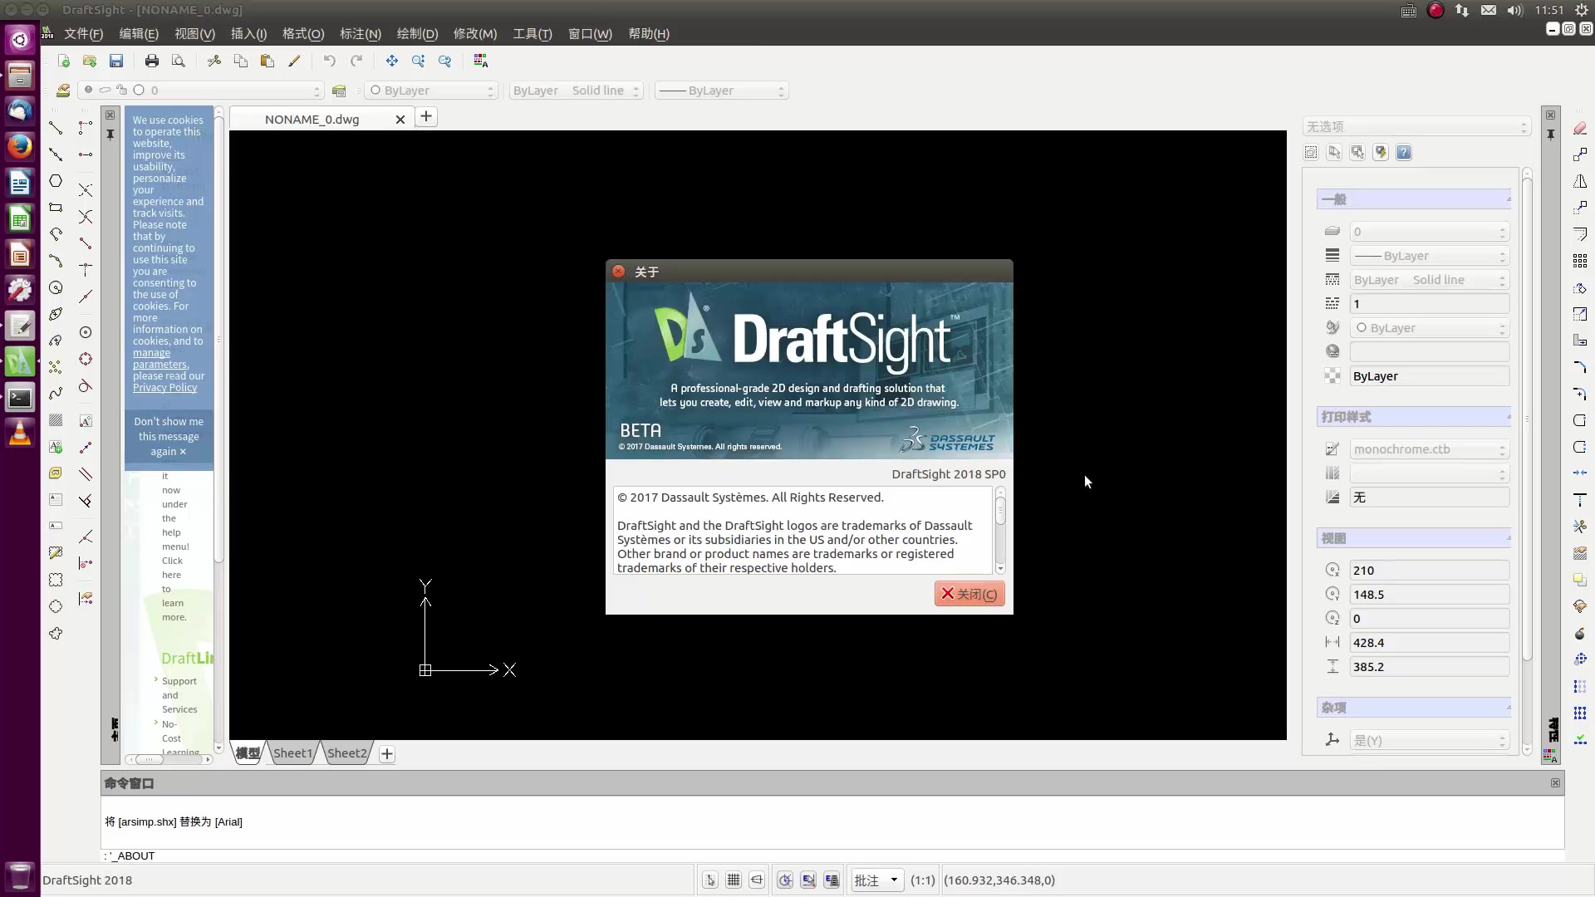Click the line scale field showing 1
The image size is (1595, 897).
pyautogui.click(x=1429, y=304)
